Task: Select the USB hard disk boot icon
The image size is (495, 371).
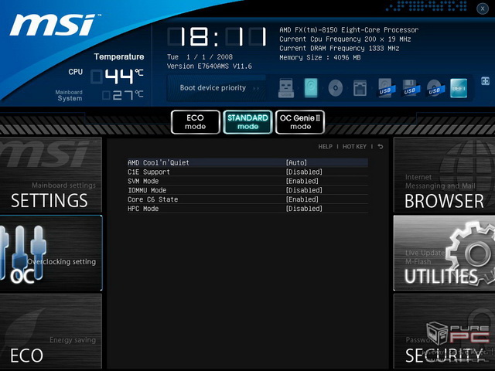Action: pos(387,88)
